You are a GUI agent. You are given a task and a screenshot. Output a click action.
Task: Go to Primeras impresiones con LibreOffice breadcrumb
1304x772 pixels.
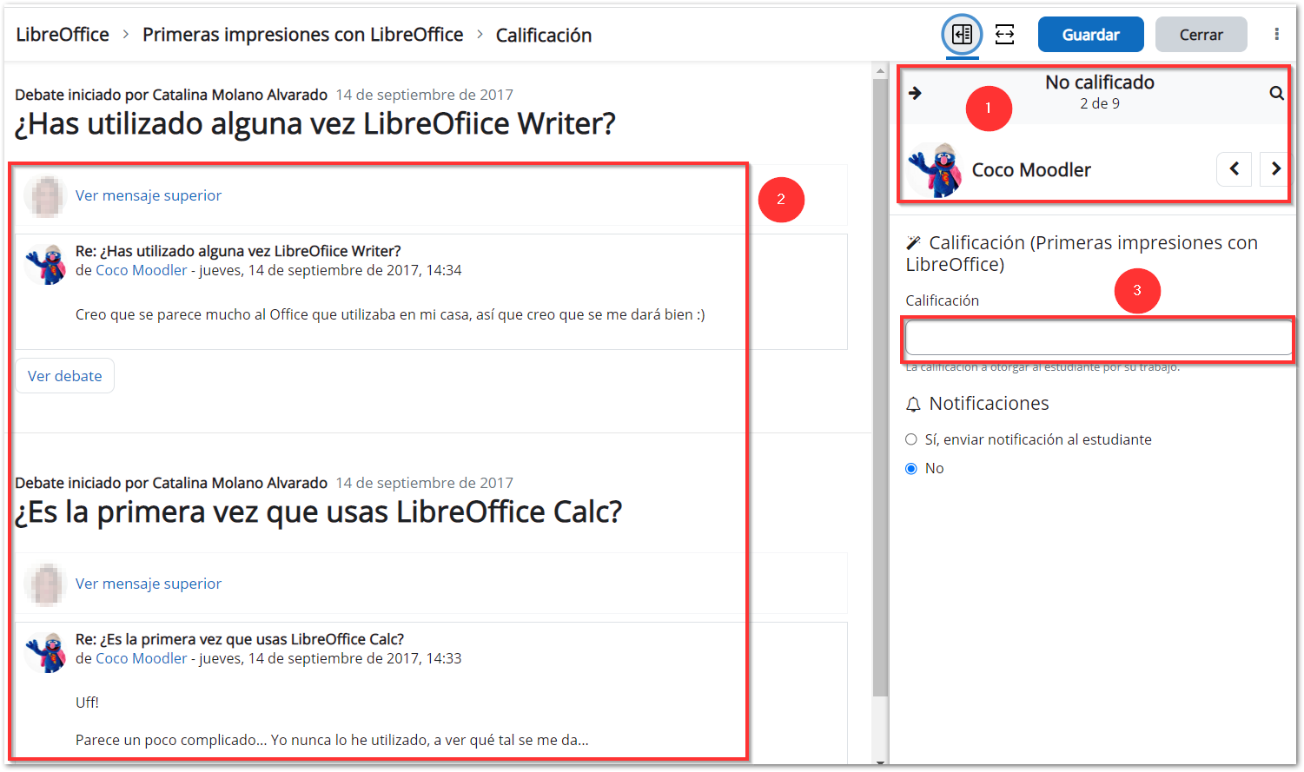(x=303, y=35)
